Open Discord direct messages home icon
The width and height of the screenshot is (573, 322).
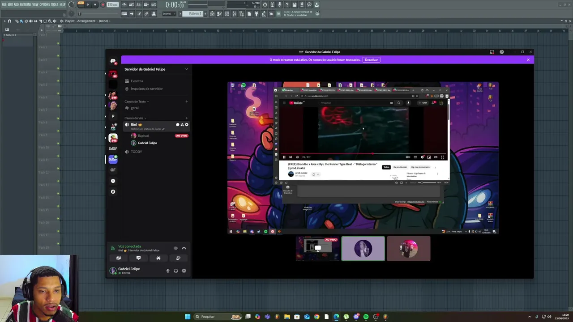point(113,61)
